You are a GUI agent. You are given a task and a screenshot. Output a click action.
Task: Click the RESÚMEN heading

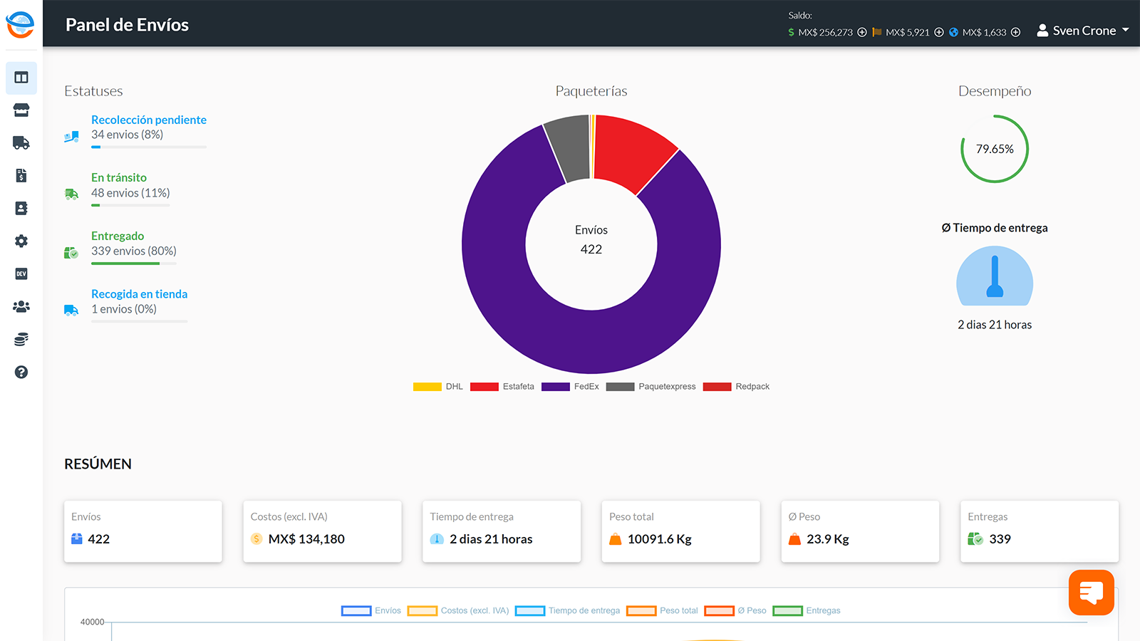coord(98,464)
